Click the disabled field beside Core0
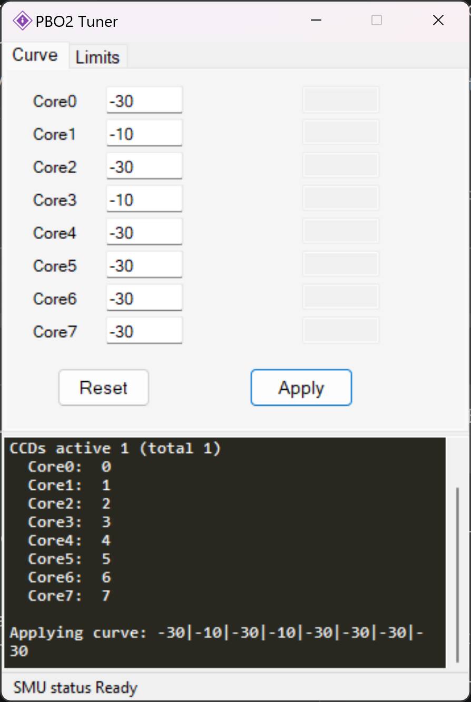Viewport: 471px width, 702px height. 341,100
